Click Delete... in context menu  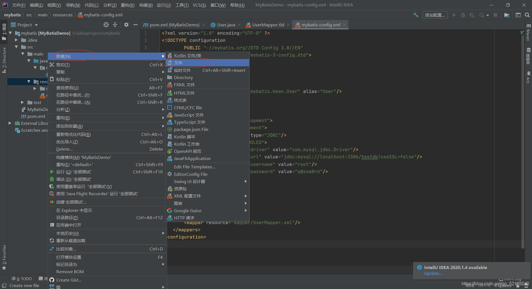pos(107,149)
